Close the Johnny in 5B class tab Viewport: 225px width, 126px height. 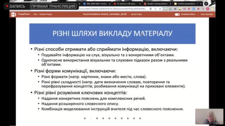[x=140, y=4]
